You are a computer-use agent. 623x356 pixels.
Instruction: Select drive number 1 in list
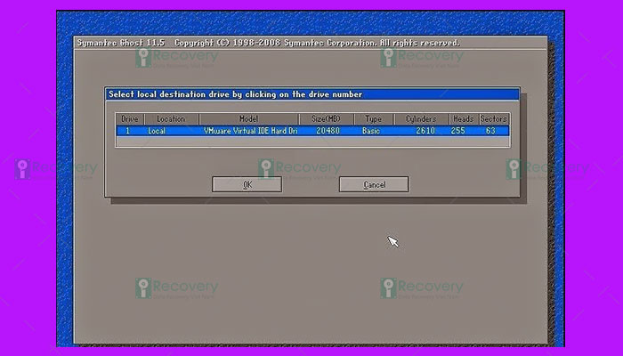click(127, 131)
